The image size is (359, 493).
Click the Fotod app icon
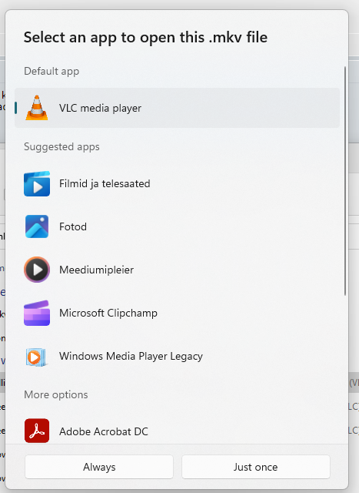37,226
